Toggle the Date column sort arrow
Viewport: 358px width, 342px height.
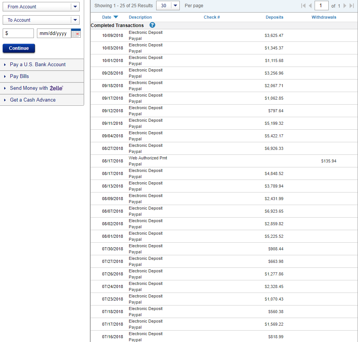(x=116, y=17)
